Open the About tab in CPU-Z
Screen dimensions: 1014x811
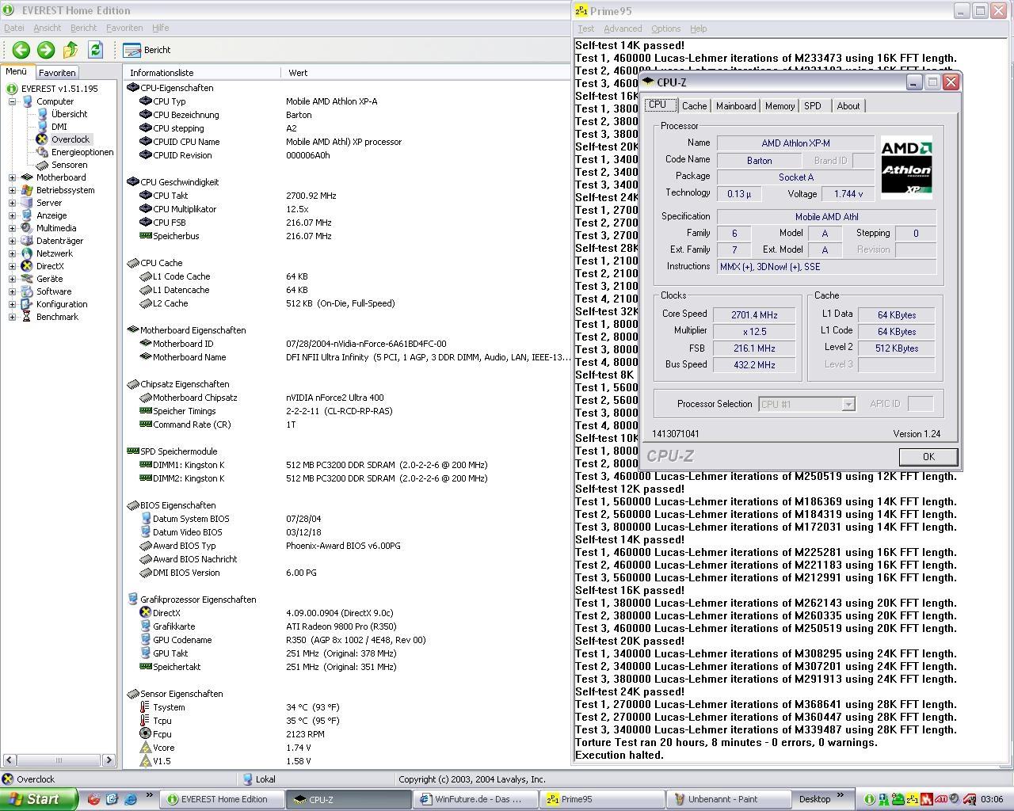click(848, 106)
